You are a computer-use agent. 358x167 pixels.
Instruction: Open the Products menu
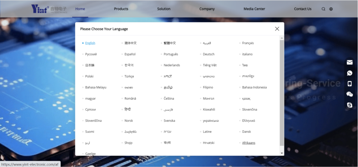coord(121,9)
